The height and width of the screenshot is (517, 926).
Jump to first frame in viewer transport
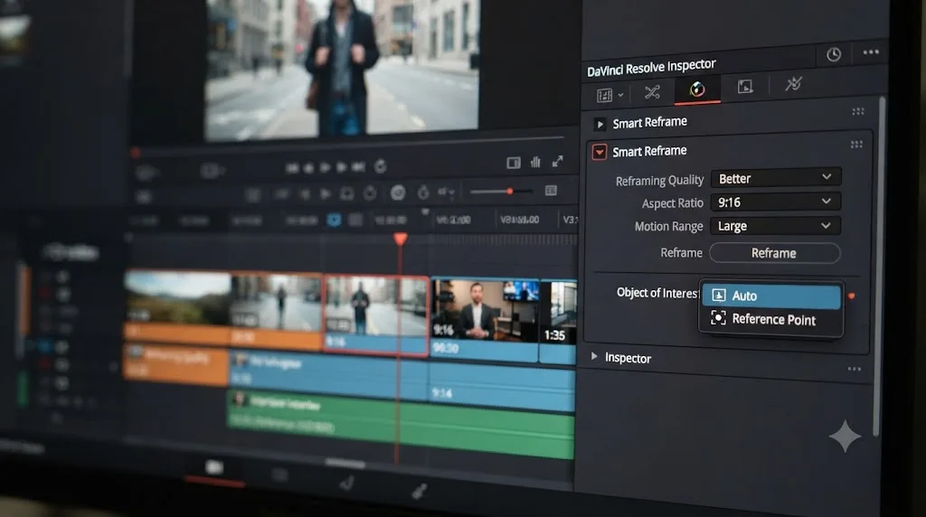(x=292, y=168)
